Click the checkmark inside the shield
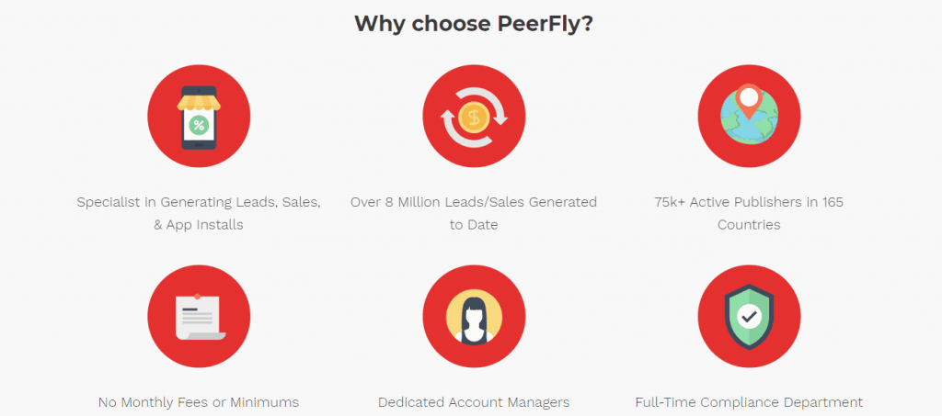 click(749, 317)
